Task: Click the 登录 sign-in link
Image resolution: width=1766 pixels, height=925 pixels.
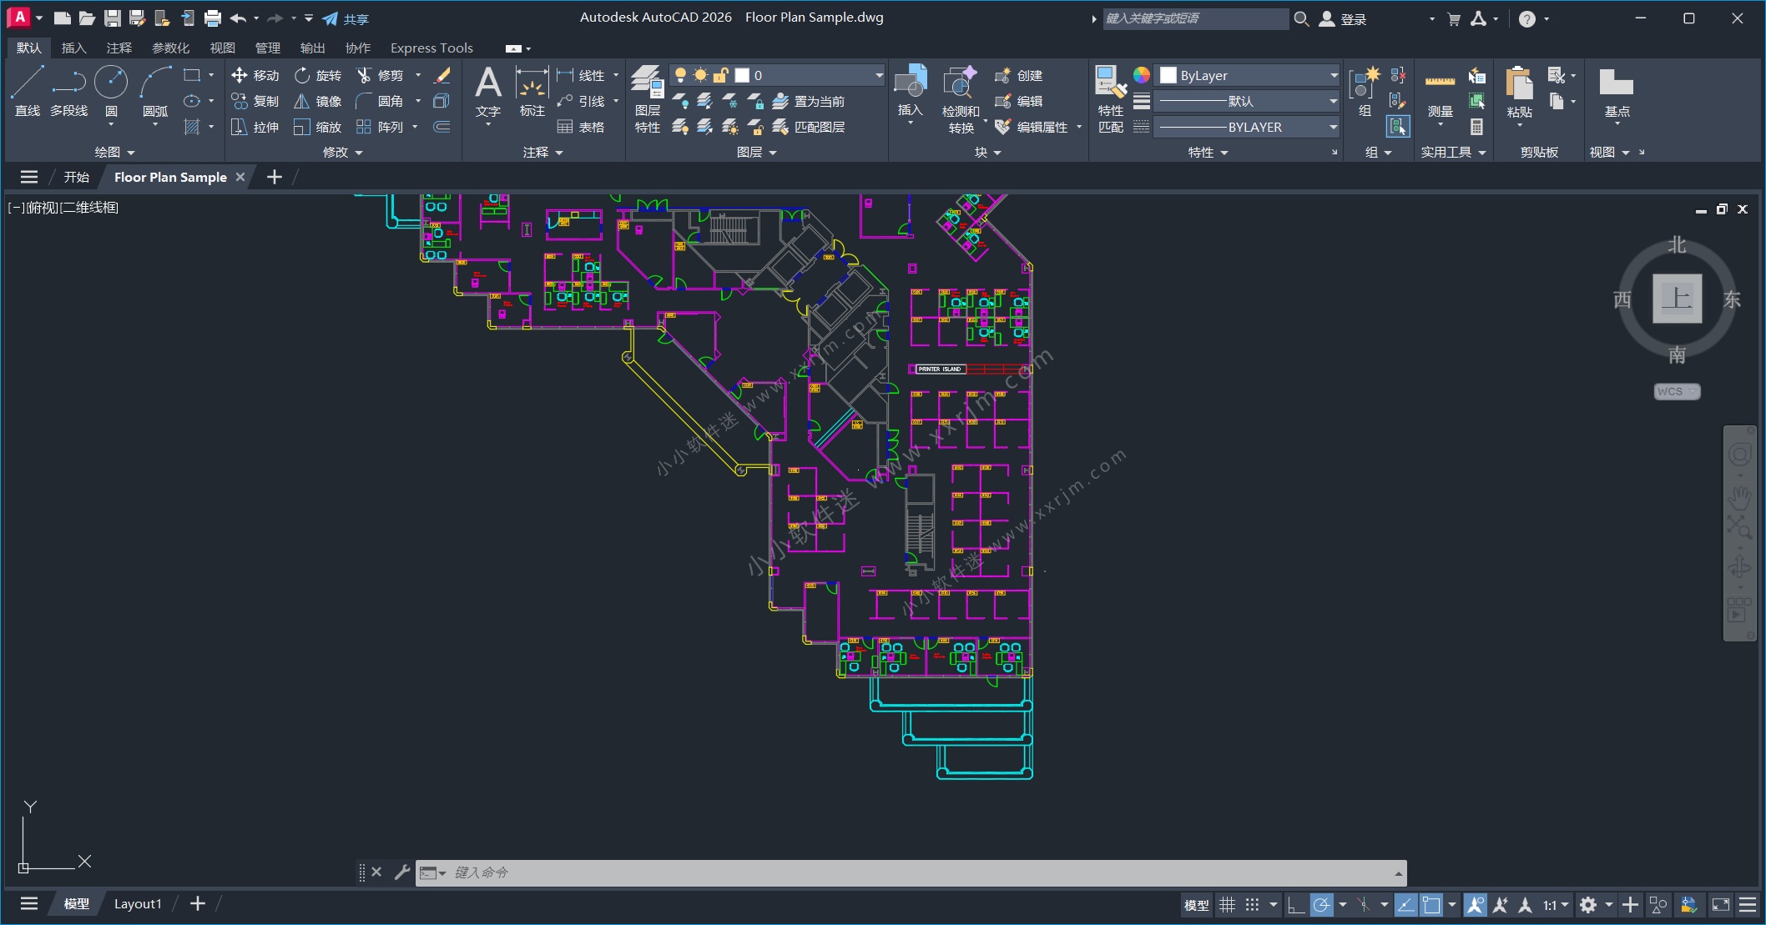Action: point(1353,18)
